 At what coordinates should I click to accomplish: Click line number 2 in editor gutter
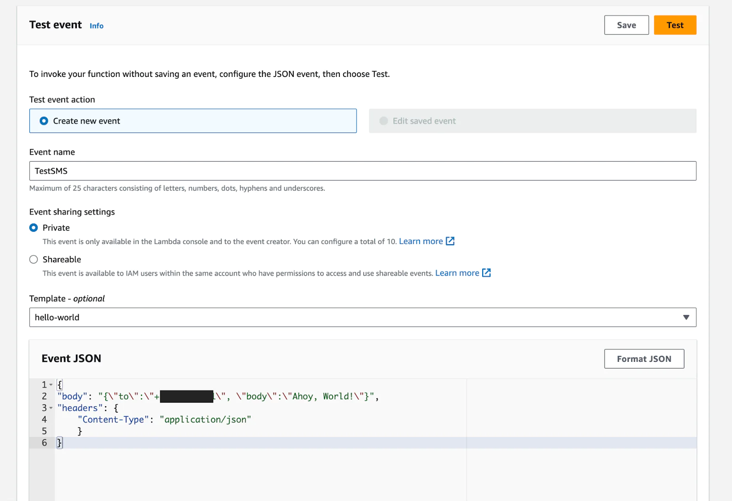pos(44,397)
